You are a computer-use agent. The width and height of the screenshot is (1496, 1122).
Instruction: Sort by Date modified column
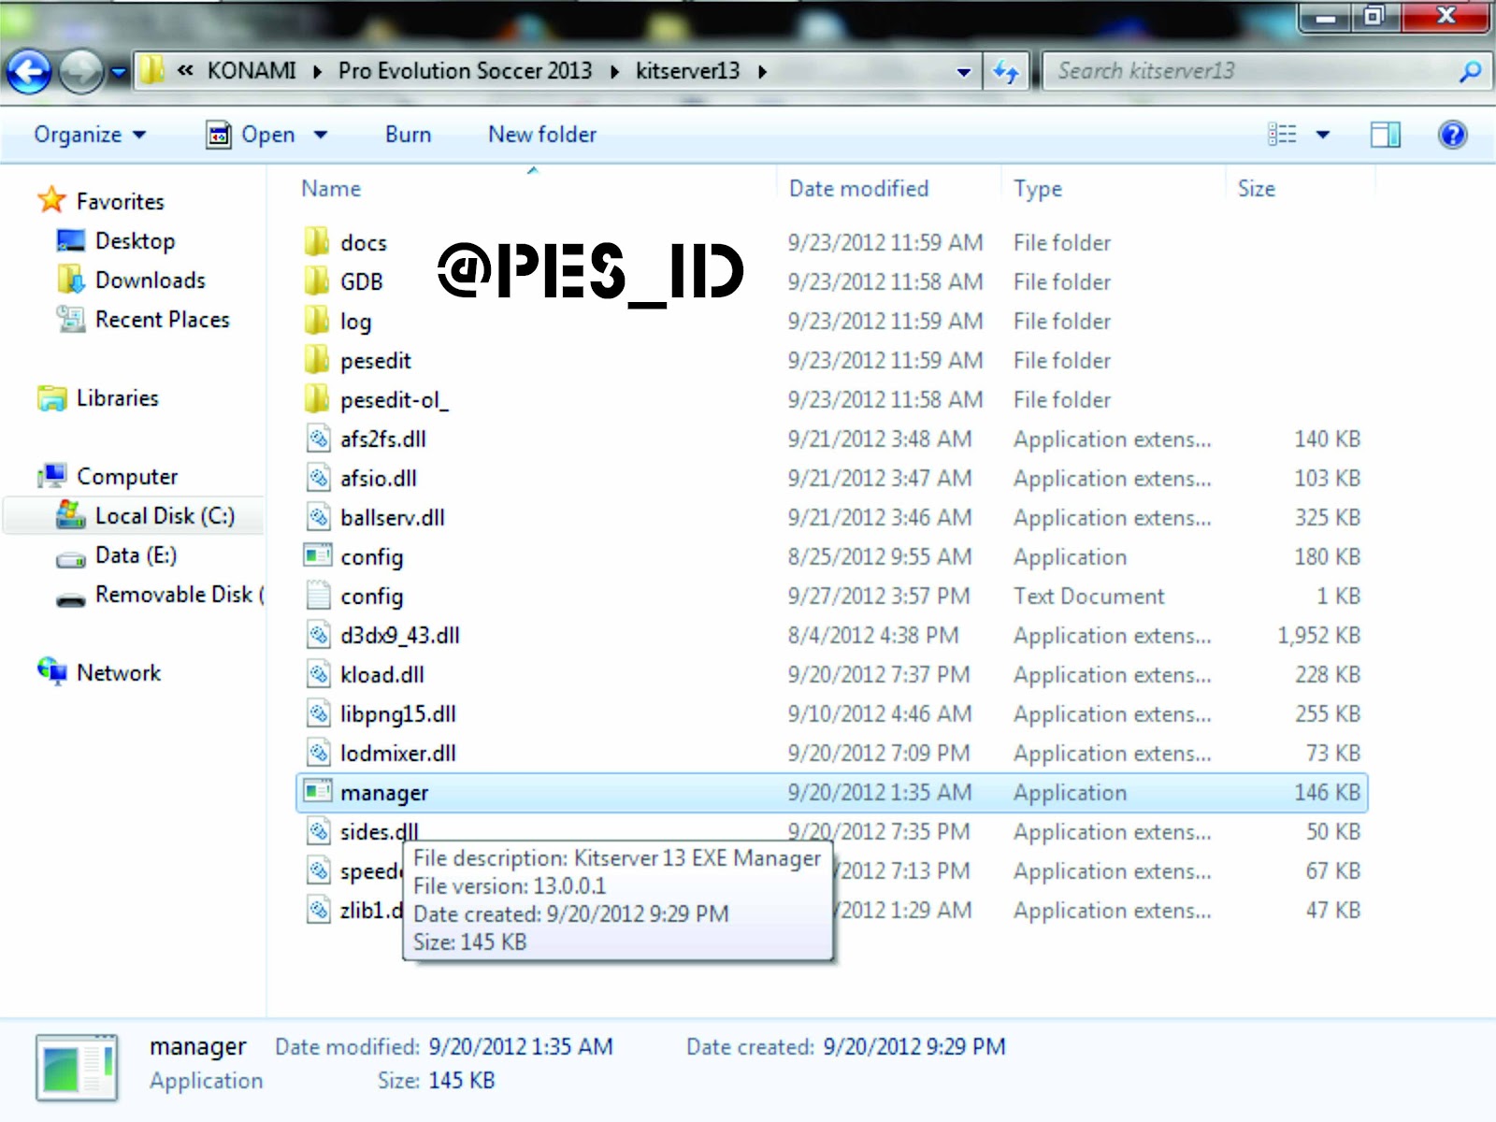(x=858, y=189)
